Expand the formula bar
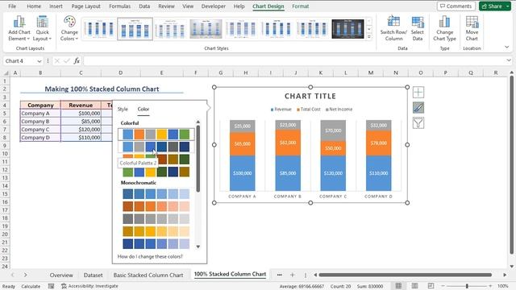 tap(509, 60)
